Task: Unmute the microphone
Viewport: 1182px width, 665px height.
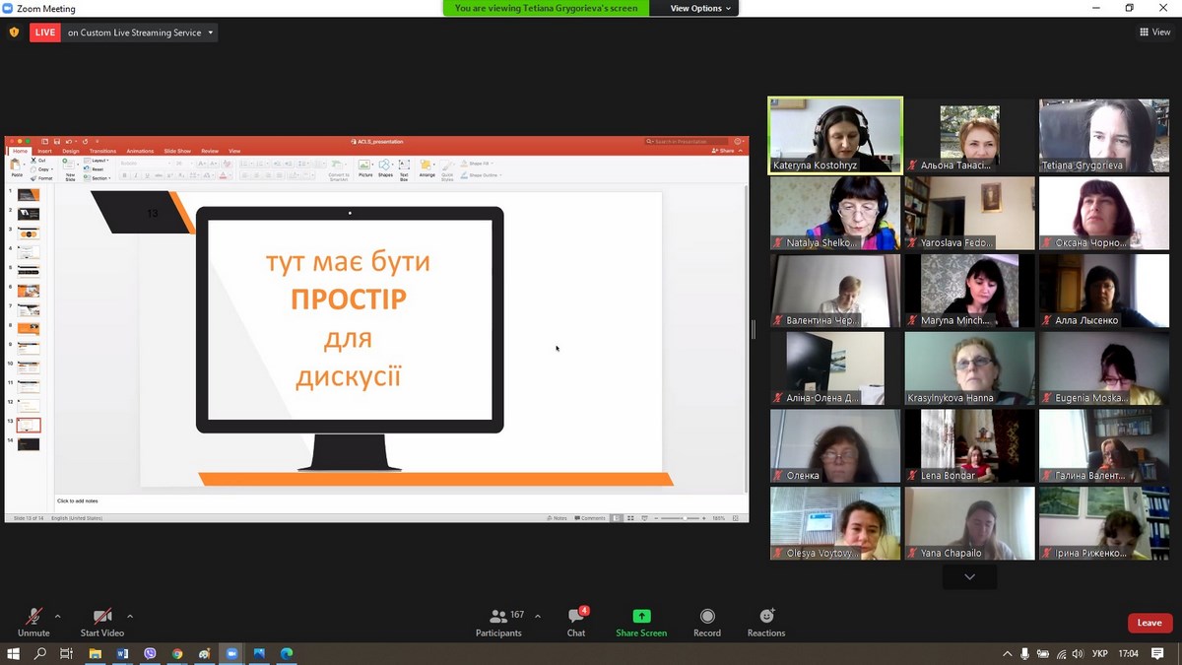Action: point(33,617)
